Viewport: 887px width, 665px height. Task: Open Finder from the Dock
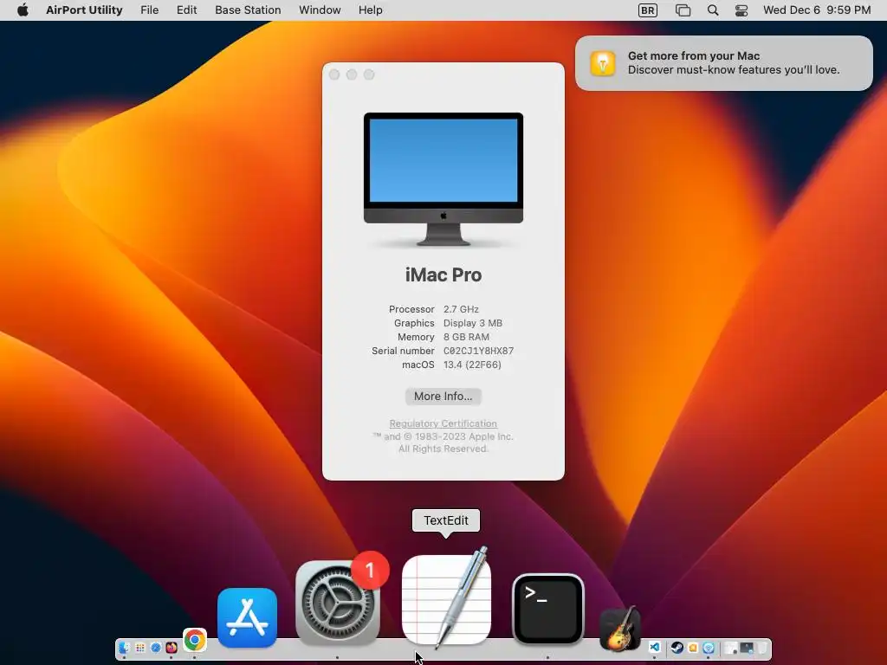pos(124,648)
